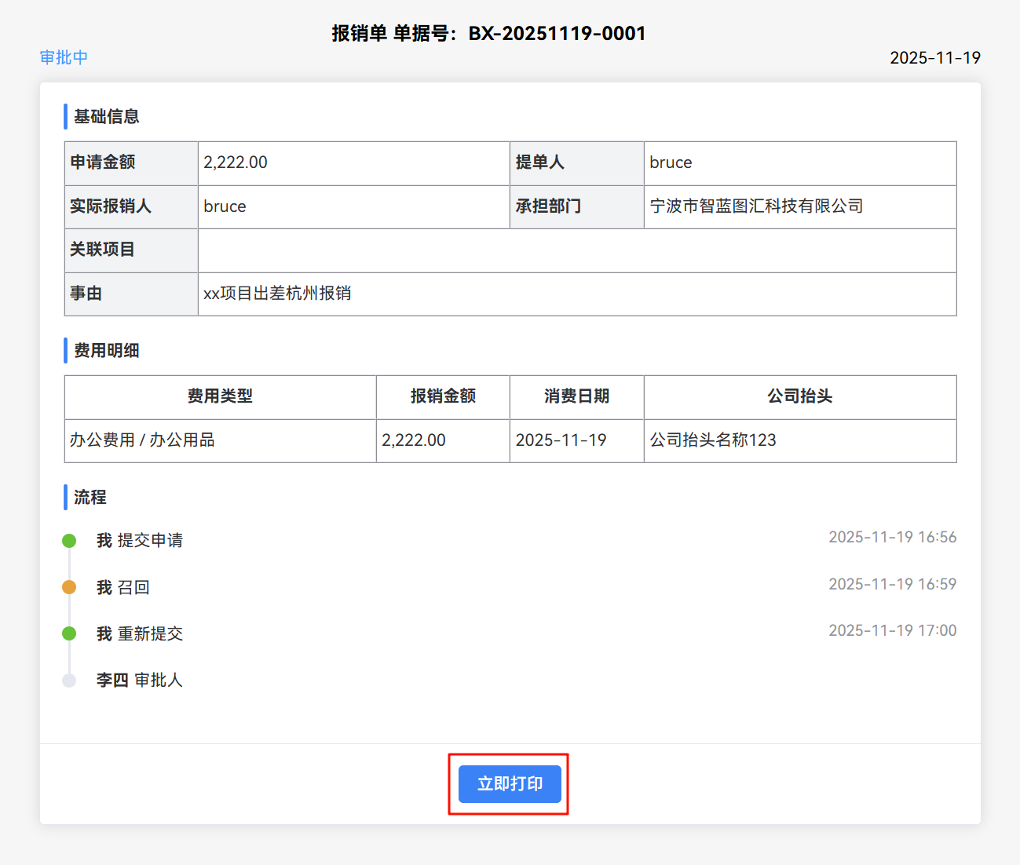Click the 公司抬头 column header

click(x=799, y=396)
